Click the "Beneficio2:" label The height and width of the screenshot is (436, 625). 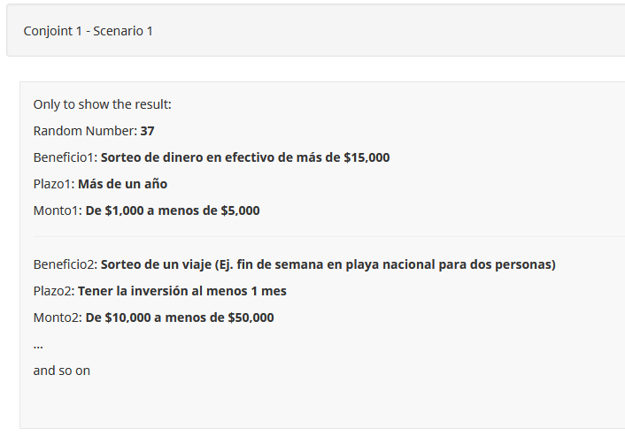tap(65, 264)
